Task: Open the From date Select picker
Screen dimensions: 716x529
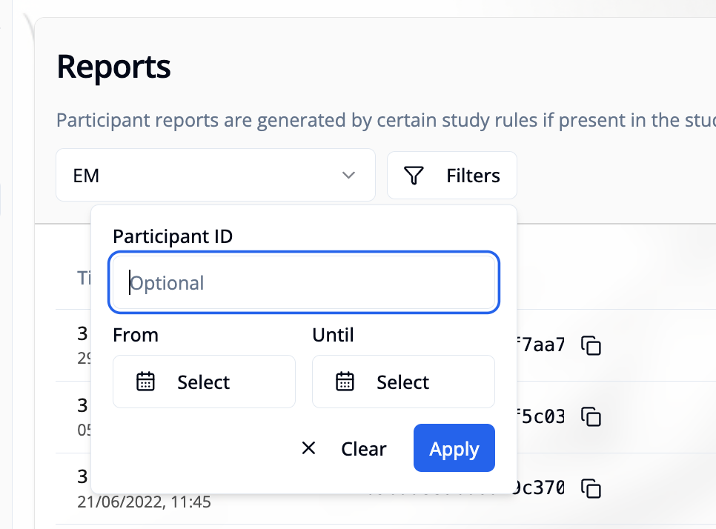Action: [x=204, y=382]
